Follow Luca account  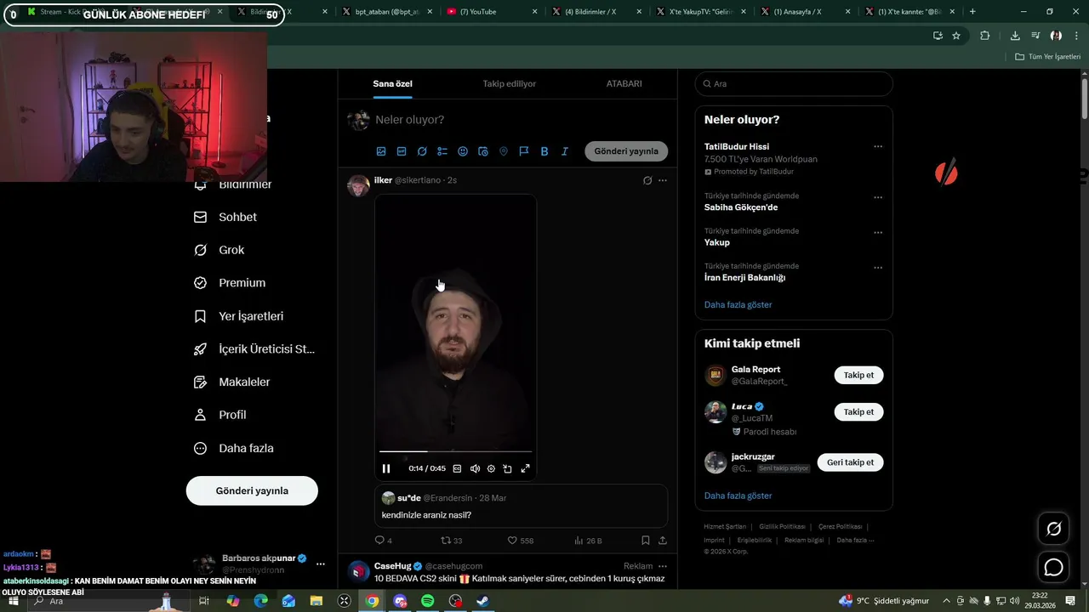pyautogui.click(x=858, y=411)
